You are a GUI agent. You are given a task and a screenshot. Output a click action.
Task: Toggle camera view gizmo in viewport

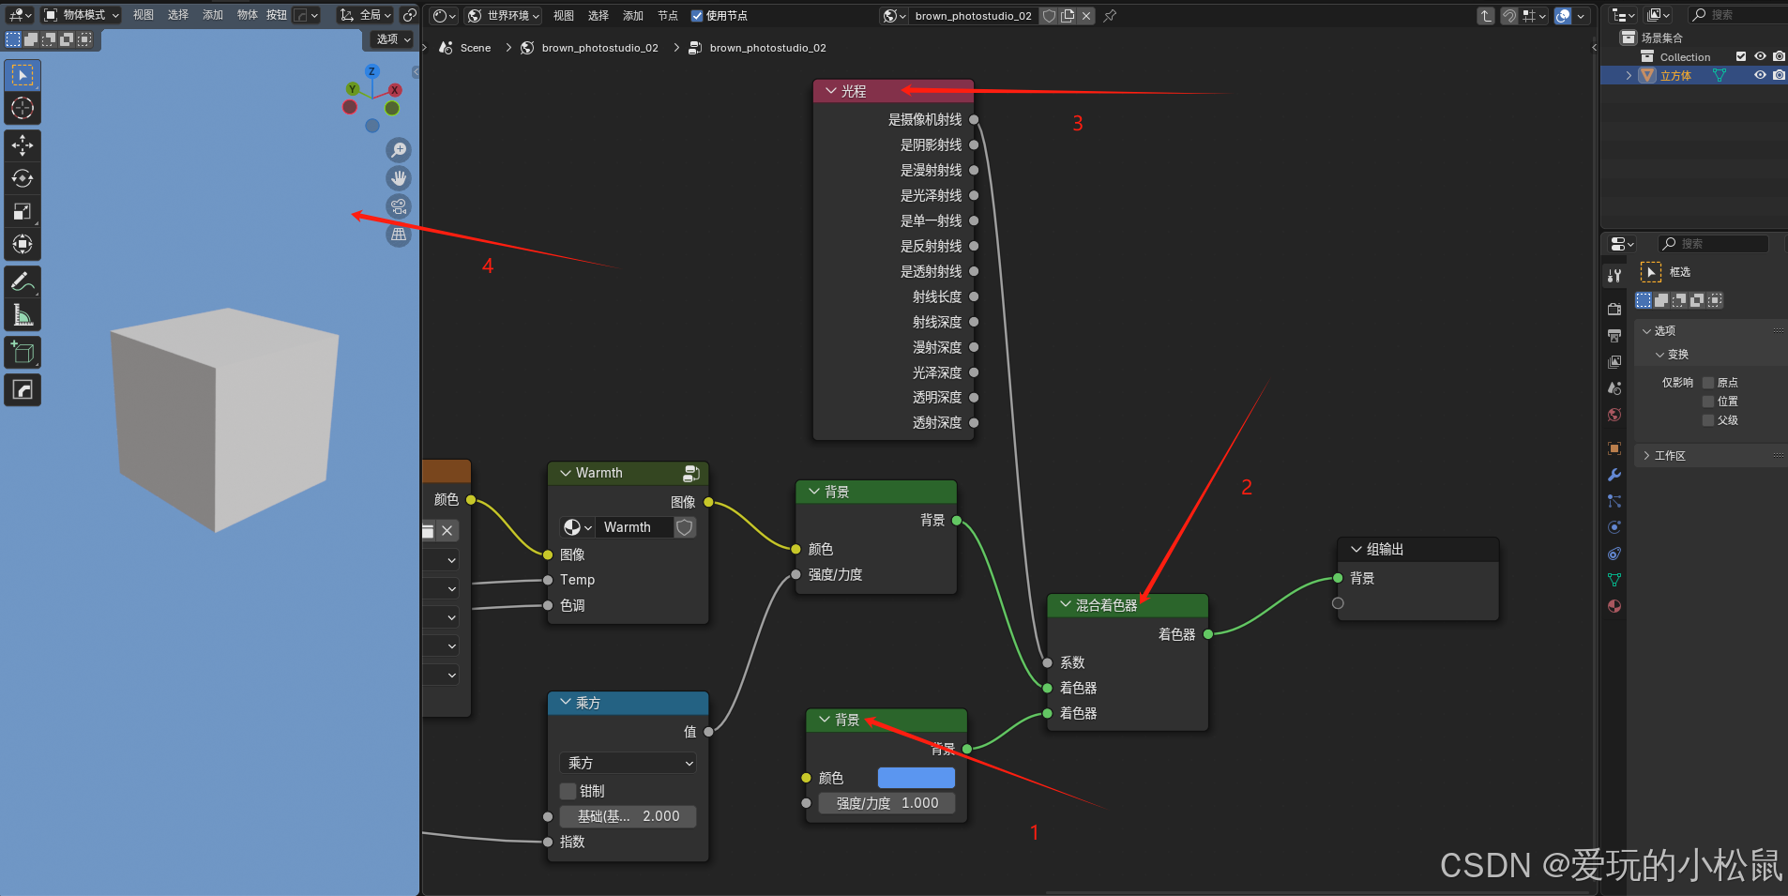[399, 206]
